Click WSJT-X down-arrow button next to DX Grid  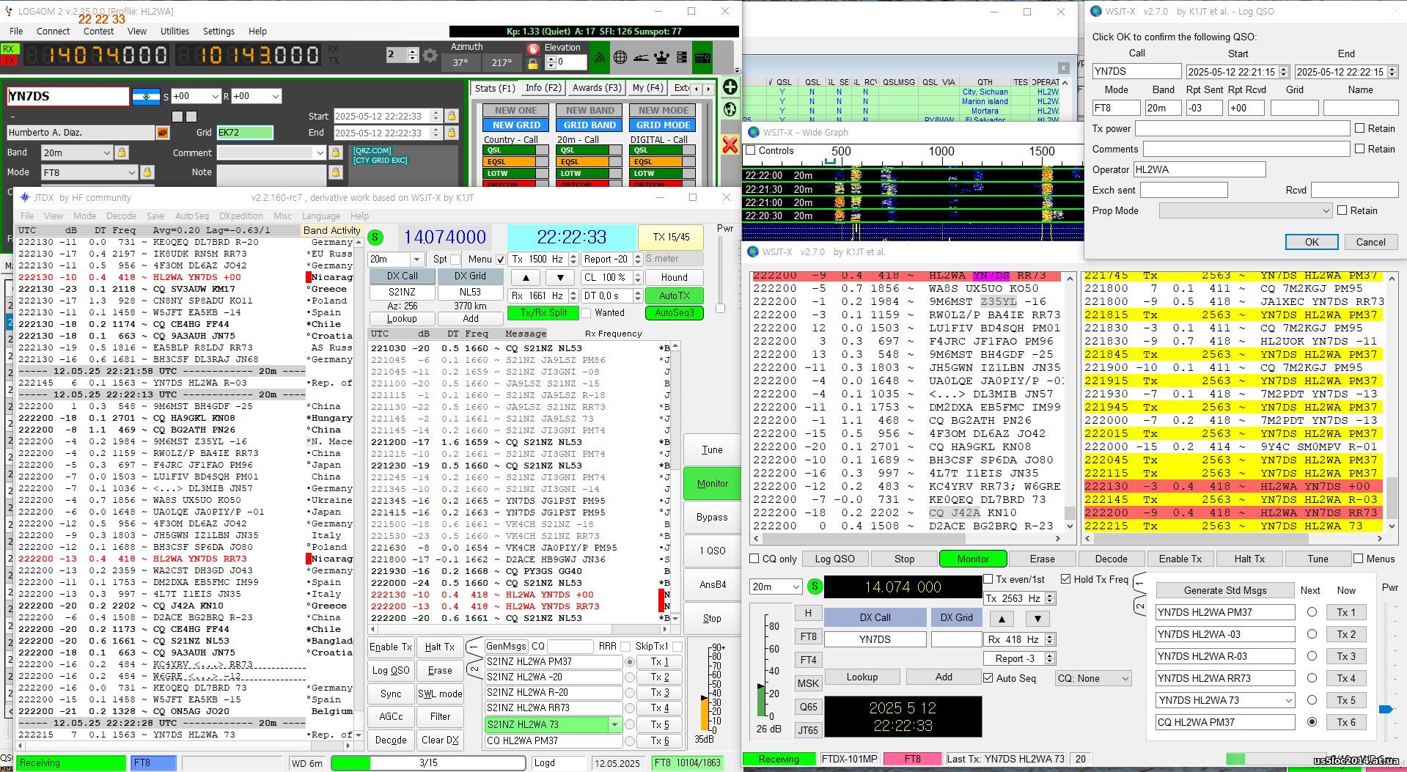[1037, 617]
